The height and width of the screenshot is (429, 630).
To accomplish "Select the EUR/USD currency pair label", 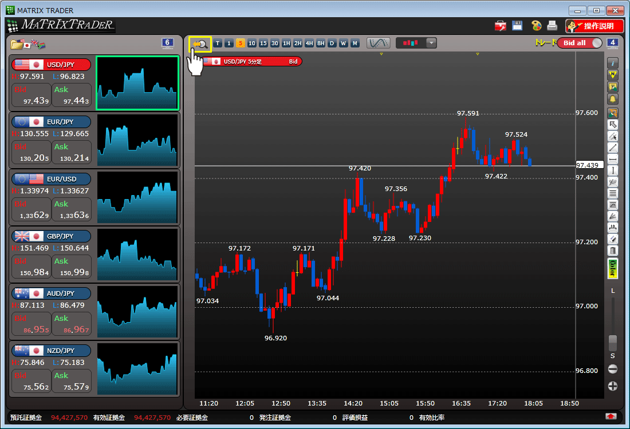I will 52,179.
